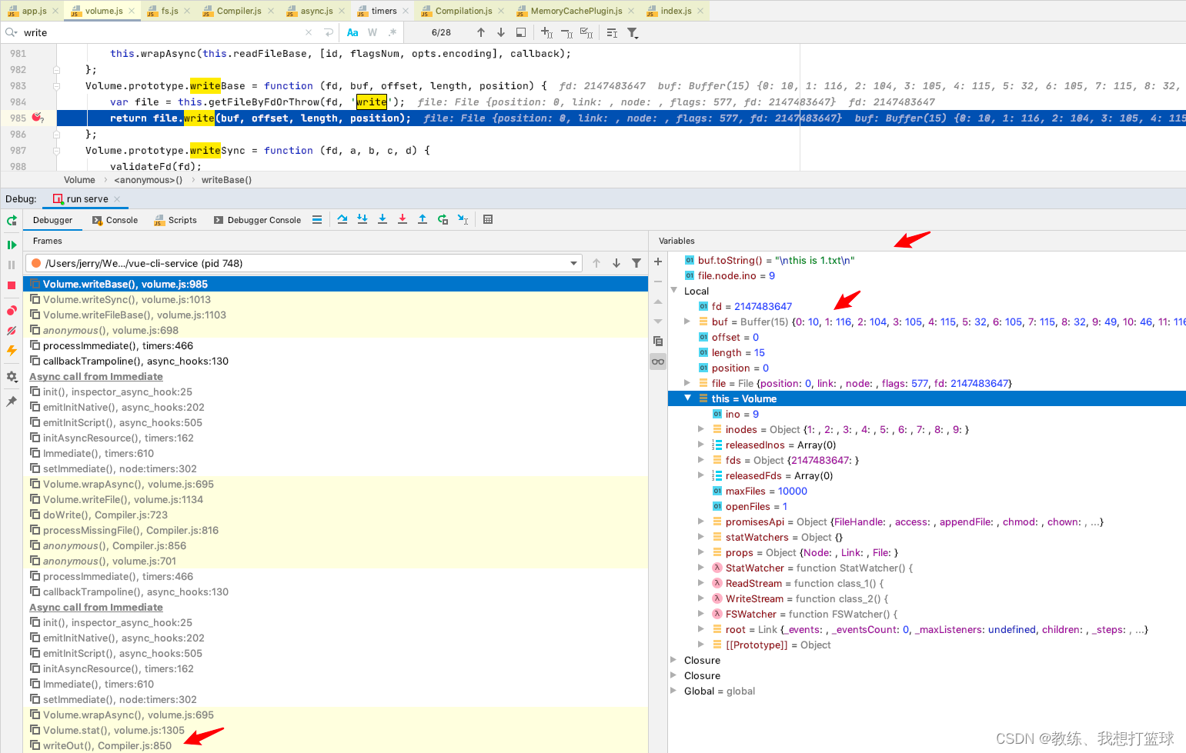Open the Debugger Console tab
This screenshot has width=1186, height=753.
click(x=258, y=220)
